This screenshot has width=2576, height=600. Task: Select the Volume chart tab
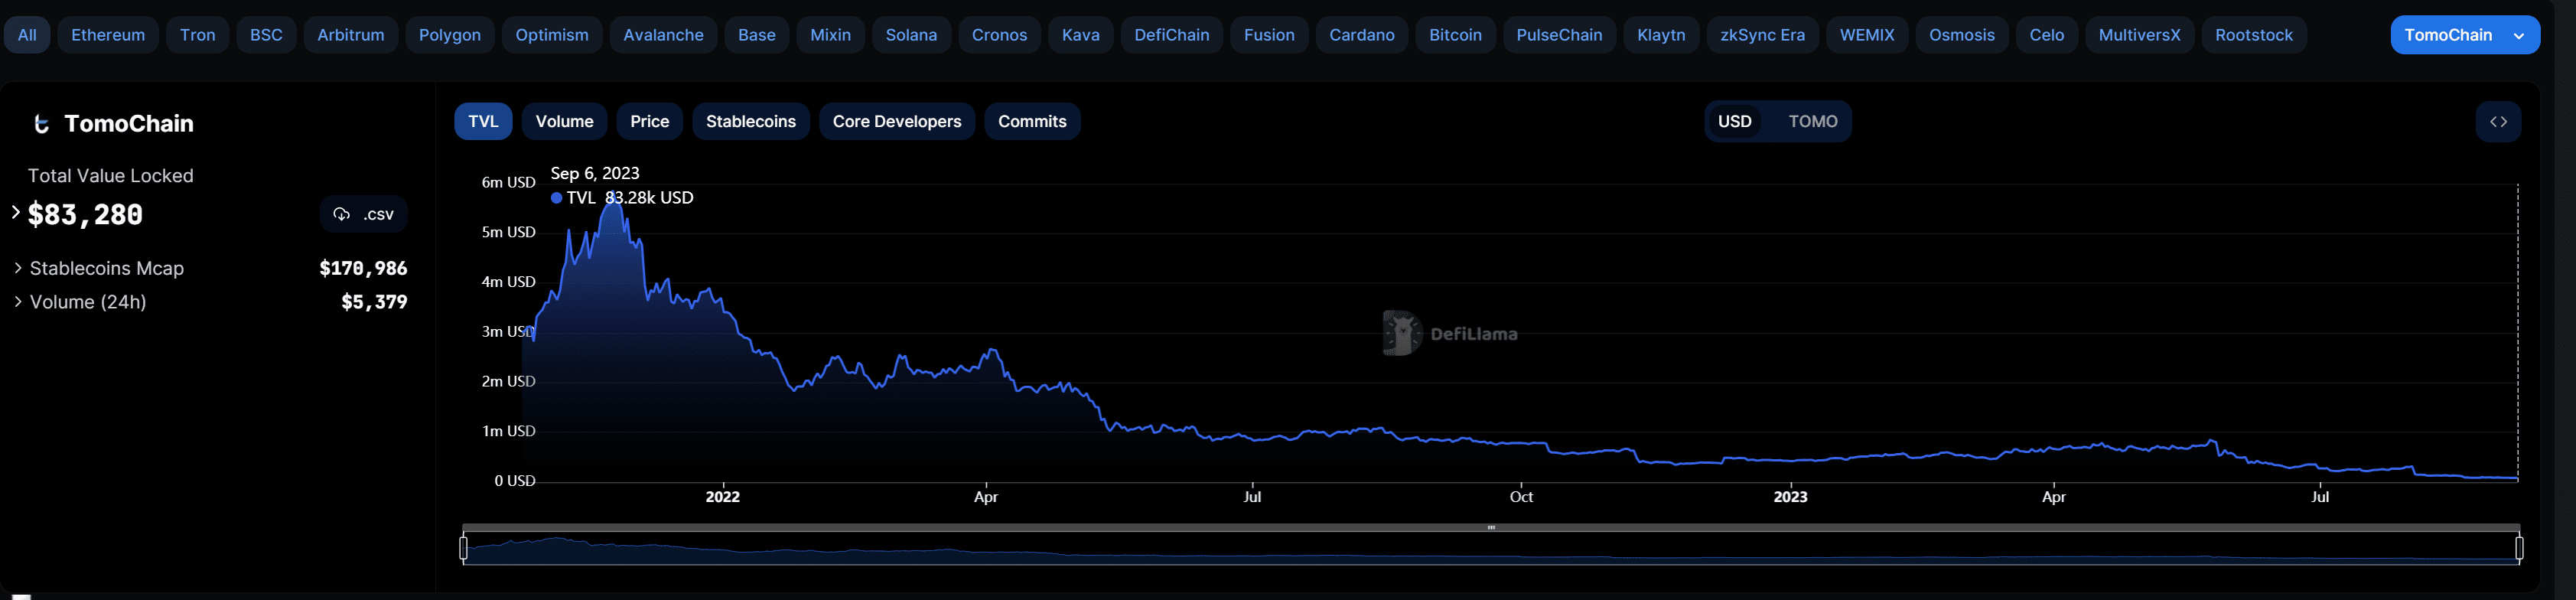(564, 122)
